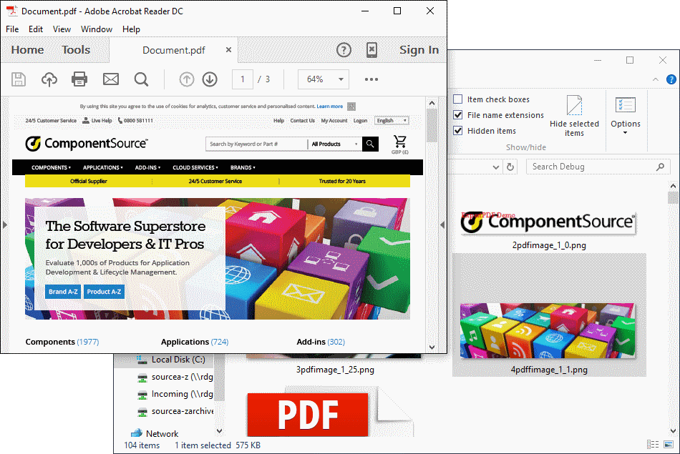Expand the ADD-INS menu on the page

tap(147, 167)
